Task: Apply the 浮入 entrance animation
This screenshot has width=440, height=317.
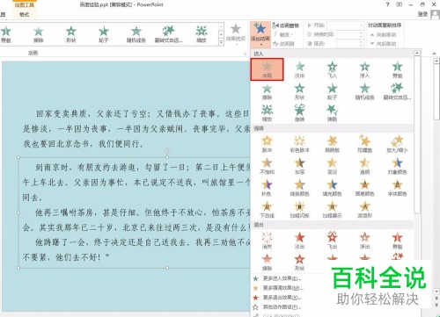Action: pyautogui.click(x=364, y=69)
